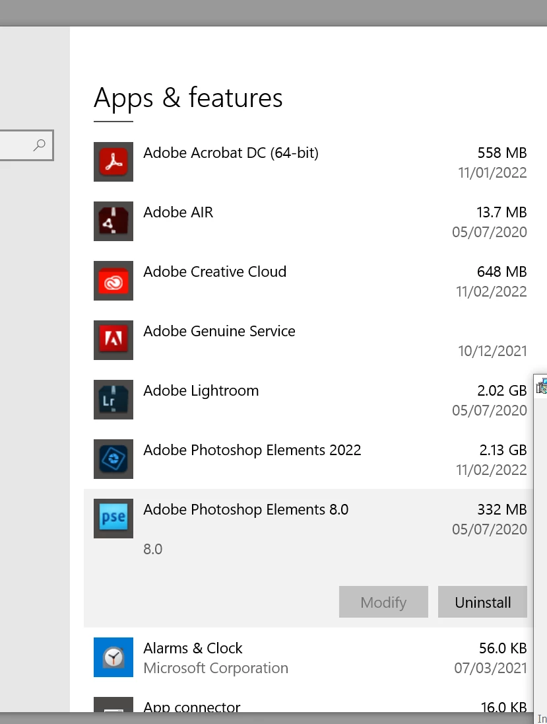Click the 56.0 KB size value
Image resolution: width=547 pixels, height=724 pixels.
pos(503,648)
